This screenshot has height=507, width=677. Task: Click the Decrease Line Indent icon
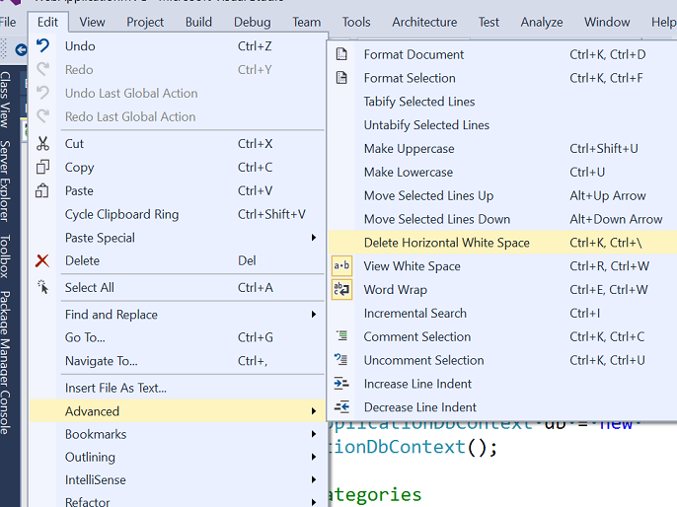point(341,407)
